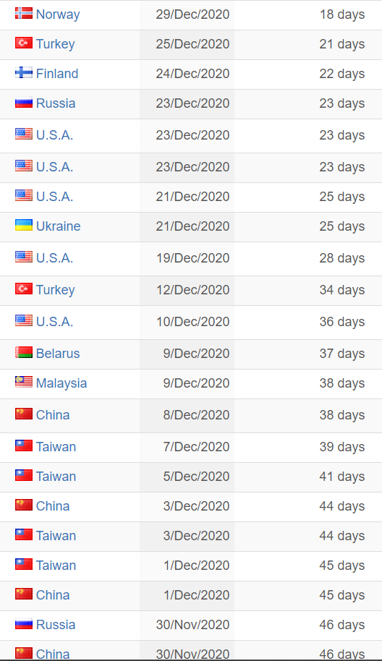Screen dimensions: 382x661
Task: Open the Belarus country link
Action: tap(58, 354)
